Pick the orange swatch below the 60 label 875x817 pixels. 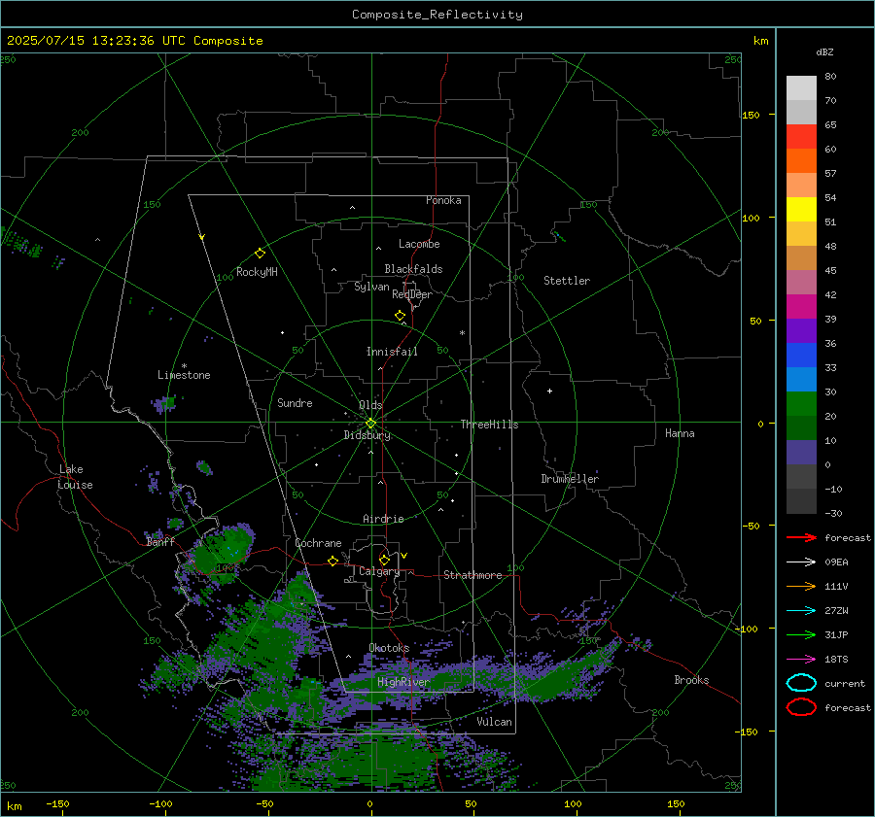coord(801,160)
